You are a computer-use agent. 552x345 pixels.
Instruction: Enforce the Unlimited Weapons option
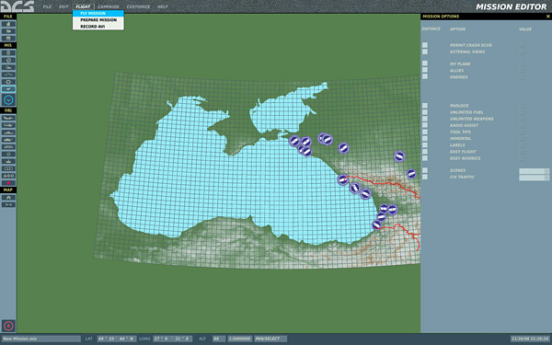pyautogui.click(x=425, y=119)
